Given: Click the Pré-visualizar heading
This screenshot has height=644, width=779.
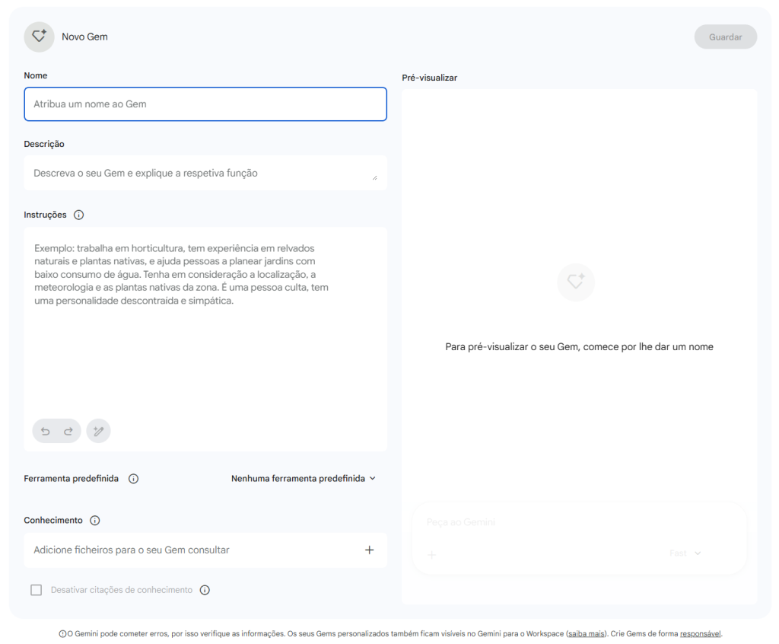Looking at the screenshot, I should (429, 78).
